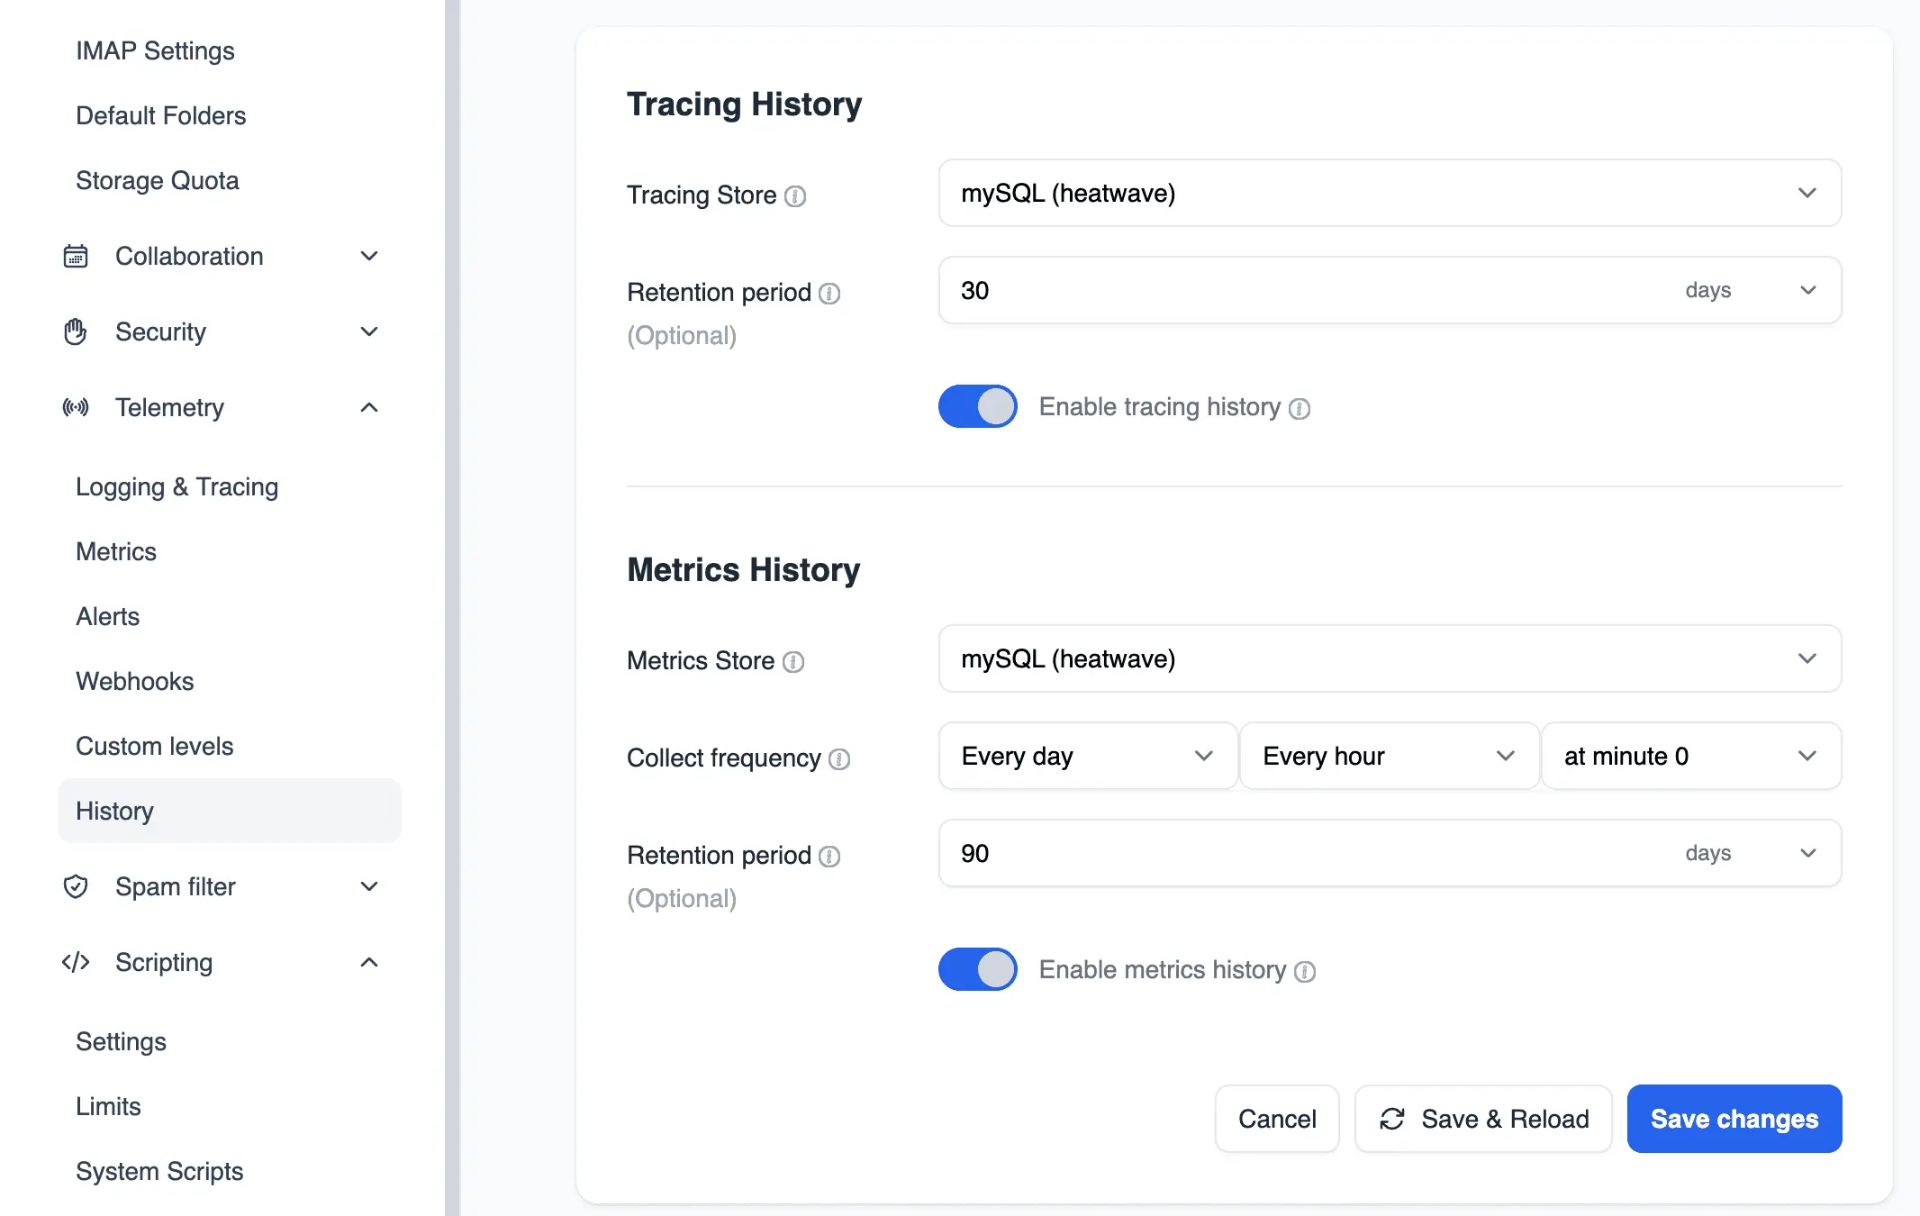Turn off Enable metrics history

977,969
